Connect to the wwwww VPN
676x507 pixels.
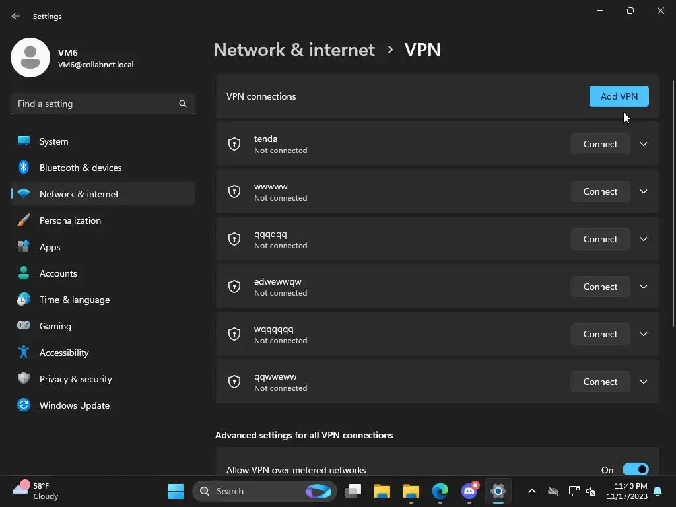[600, 191]
